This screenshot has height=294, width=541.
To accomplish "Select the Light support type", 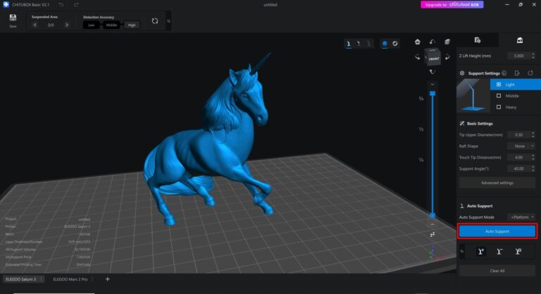I will [x=509, y=85].
